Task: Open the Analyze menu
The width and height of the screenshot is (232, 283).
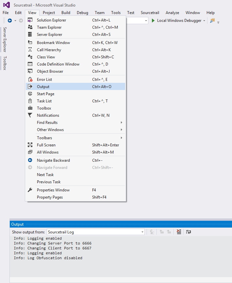Action: coord(172,13)
